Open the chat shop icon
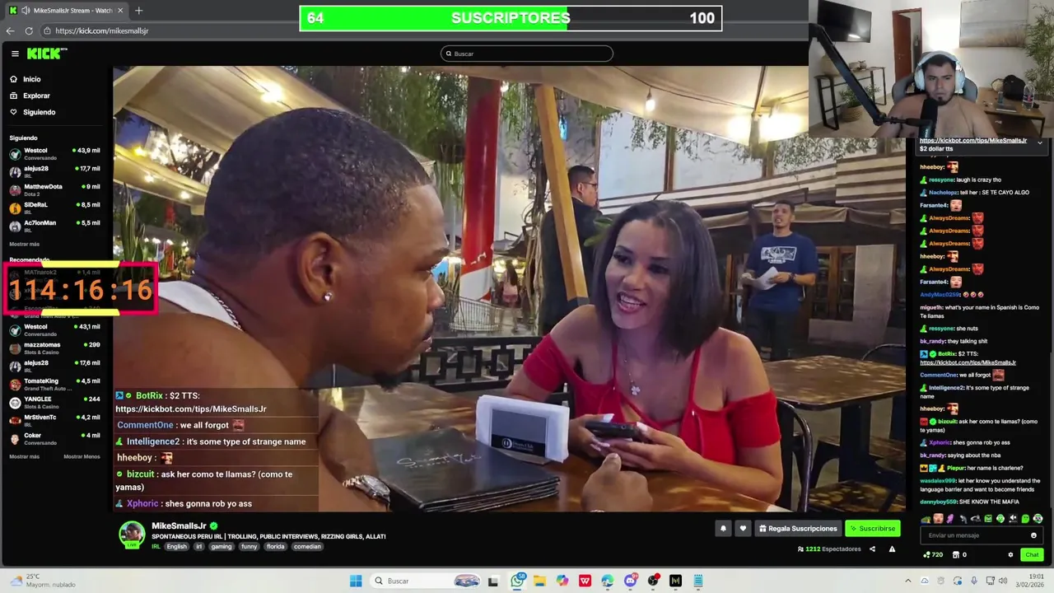The image size is (1054, 593). pos(956,555)
